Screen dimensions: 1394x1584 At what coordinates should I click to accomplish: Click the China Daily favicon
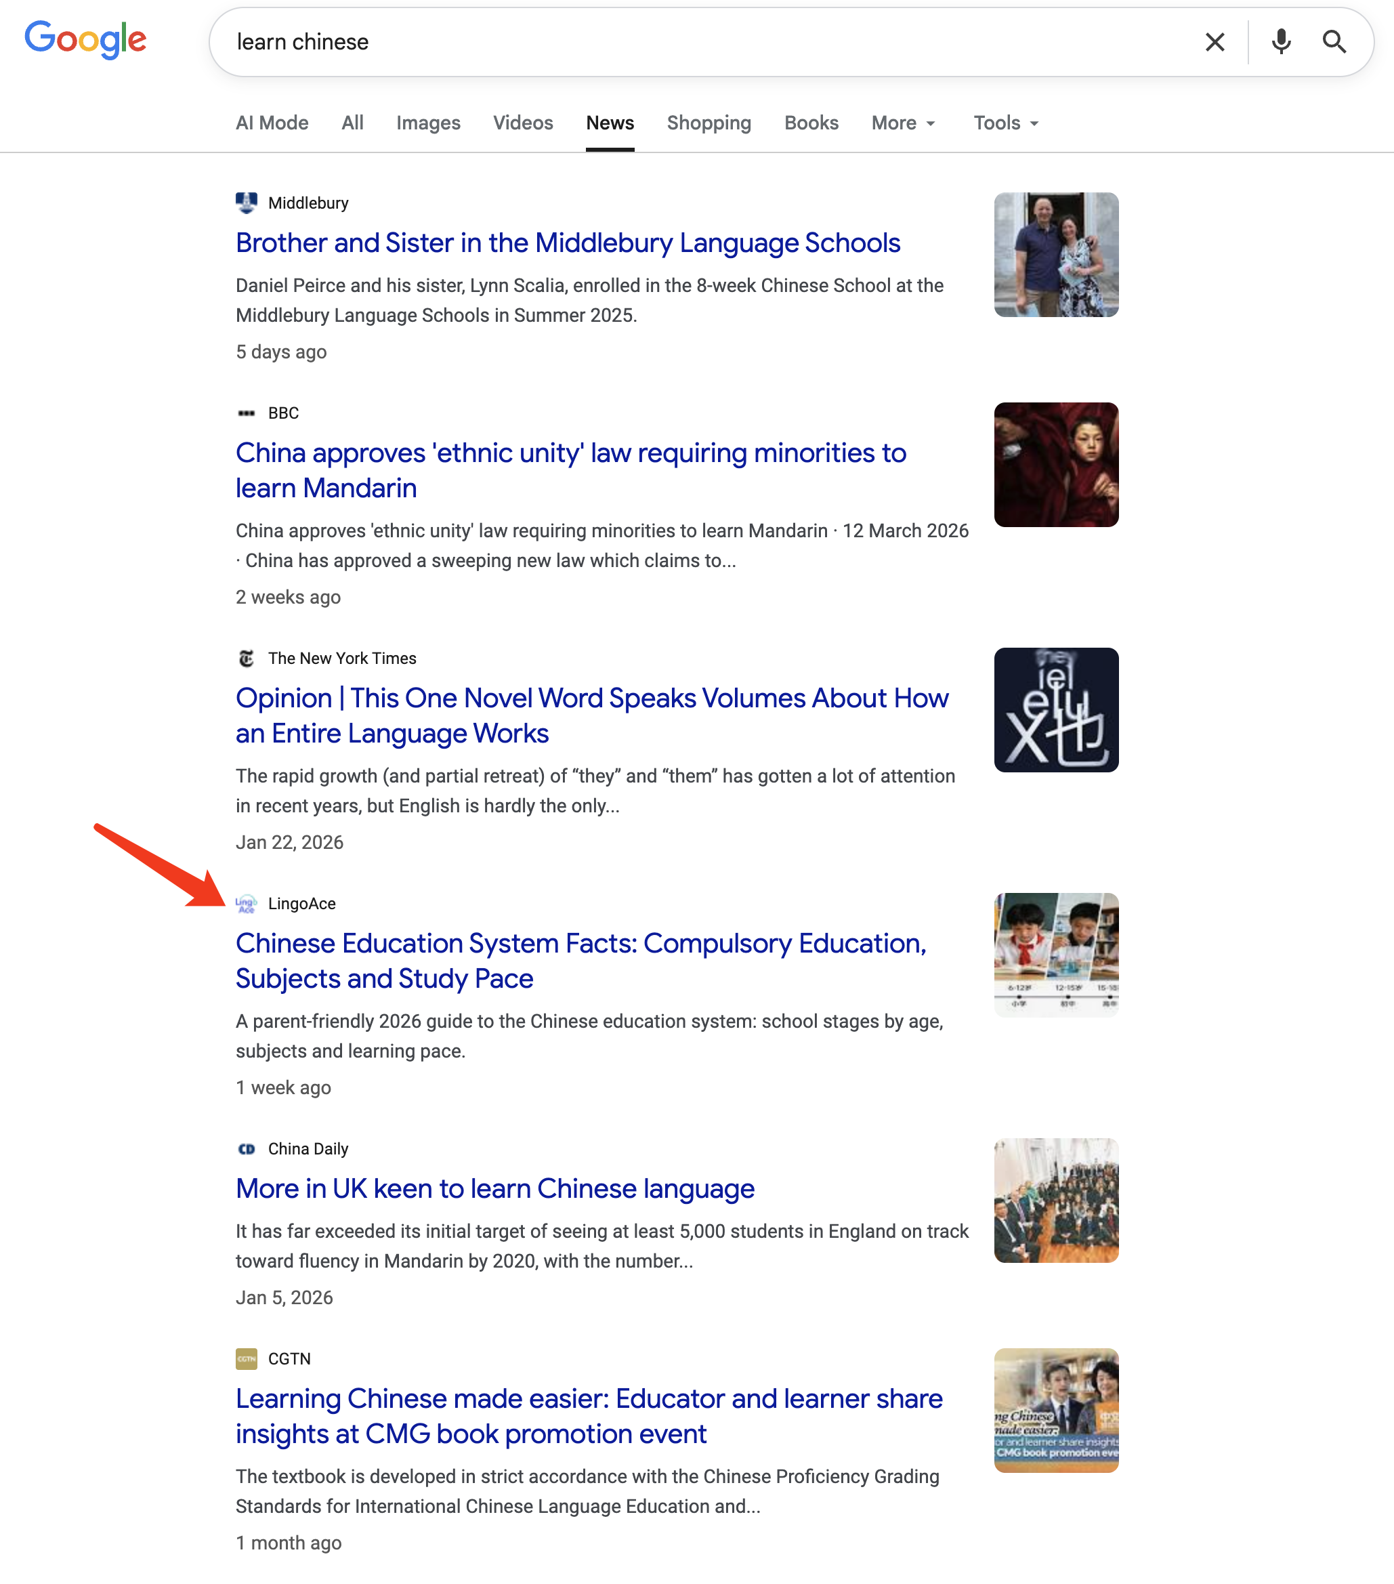pos(247,1148)
